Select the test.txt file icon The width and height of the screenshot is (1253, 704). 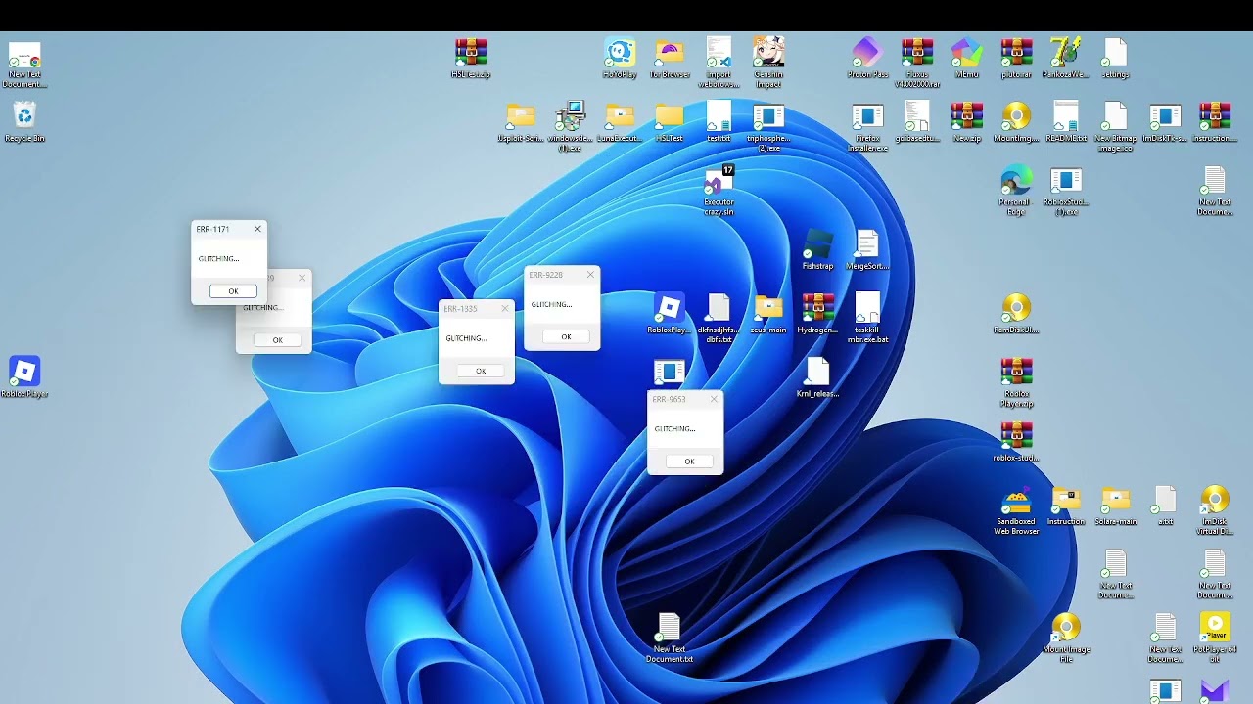coord(719,122)
